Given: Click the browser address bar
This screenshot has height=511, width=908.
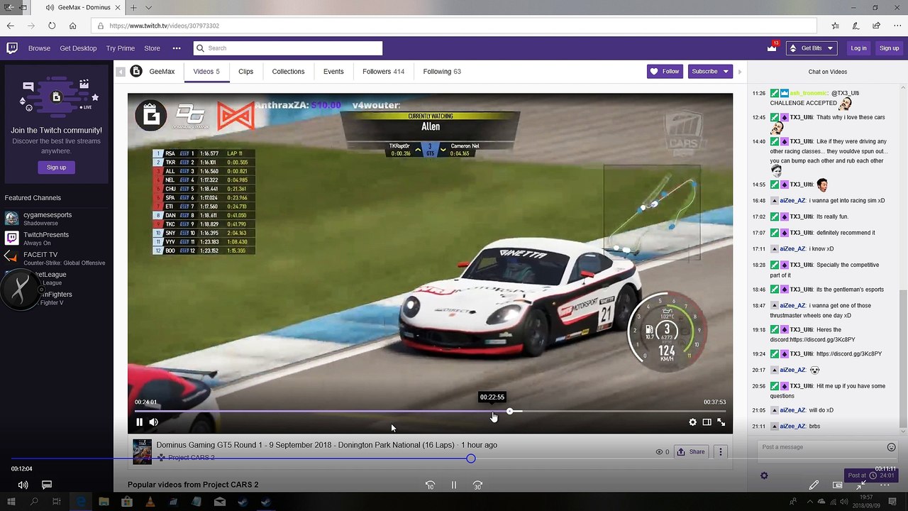Looking at the screenshot, I should click(x=454, y=26).
